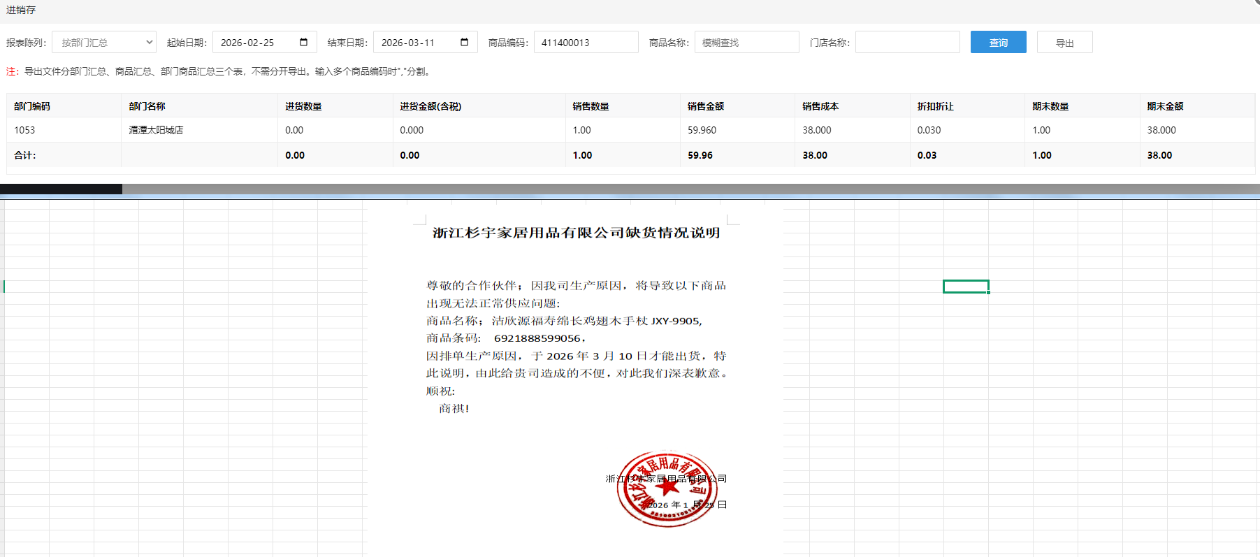The image size is (1260, 557).
Task: Select the 灞灞太阳城店 department row
Action: (156, 130)
